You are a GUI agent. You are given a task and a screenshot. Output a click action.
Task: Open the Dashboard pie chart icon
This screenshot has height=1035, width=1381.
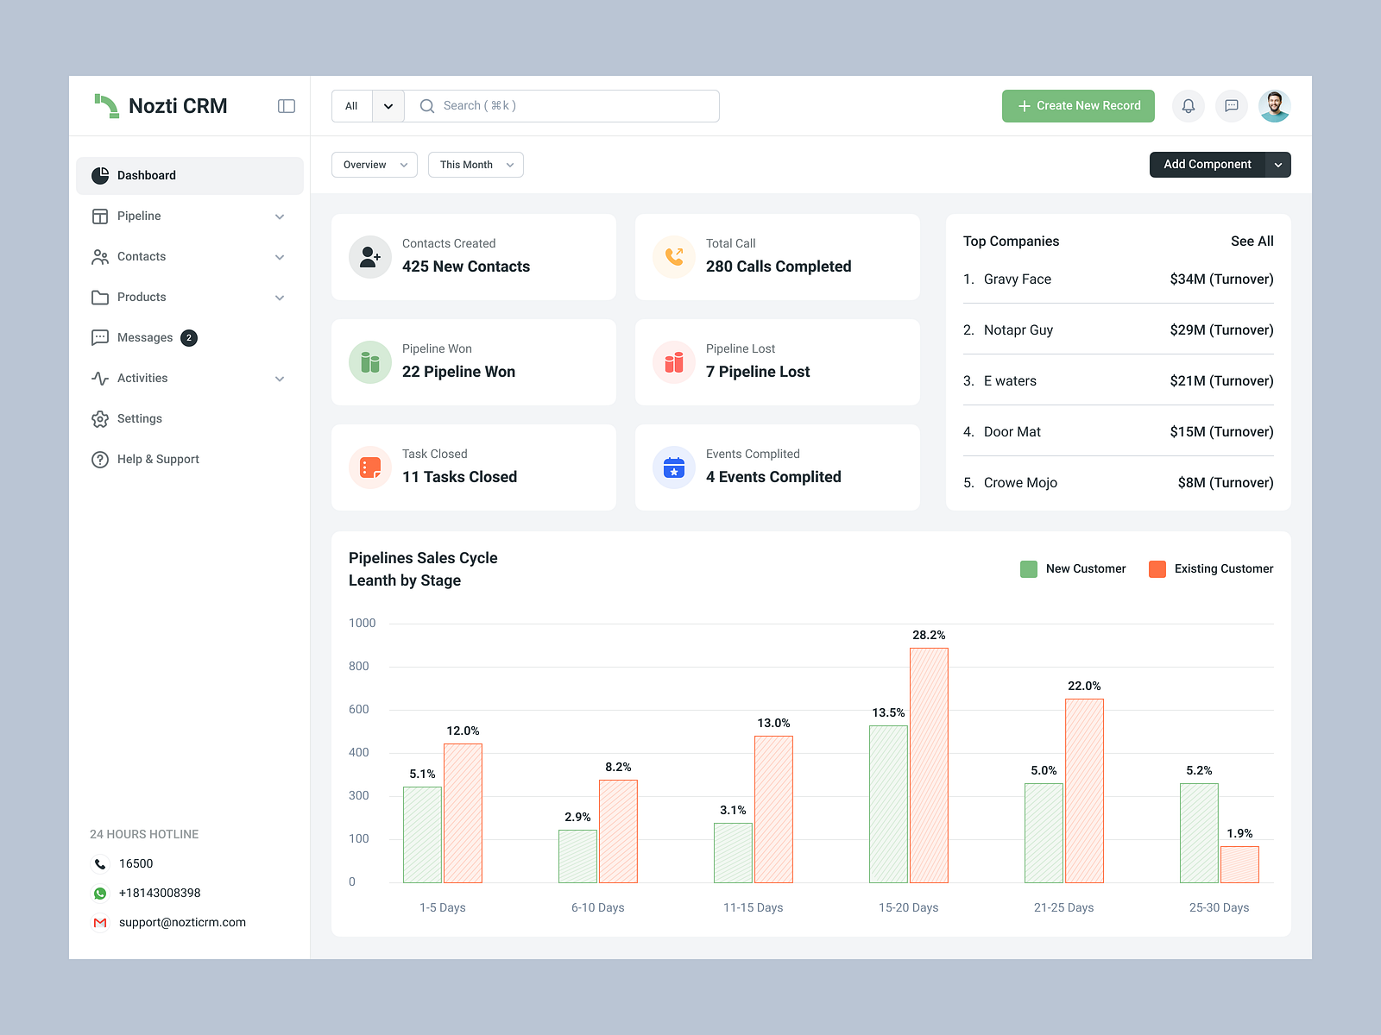pos(100,175)
